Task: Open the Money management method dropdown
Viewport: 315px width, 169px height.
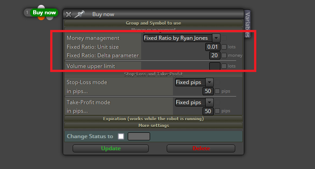Action: [x=182, y=38]
